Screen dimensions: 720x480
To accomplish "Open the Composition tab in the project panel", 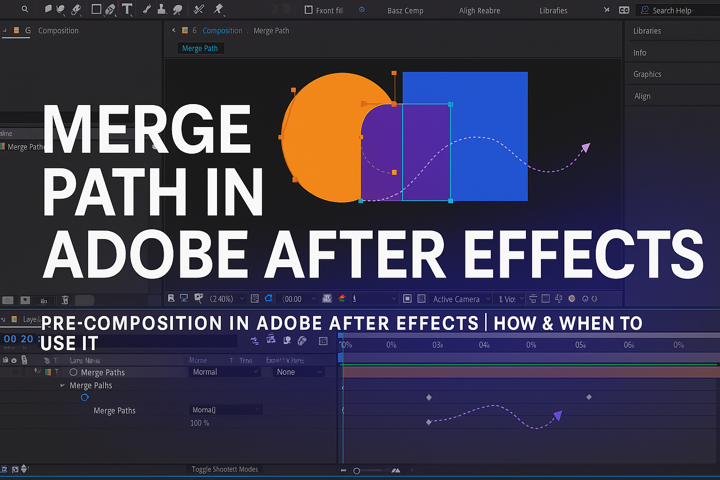I will tap(59, 30).
